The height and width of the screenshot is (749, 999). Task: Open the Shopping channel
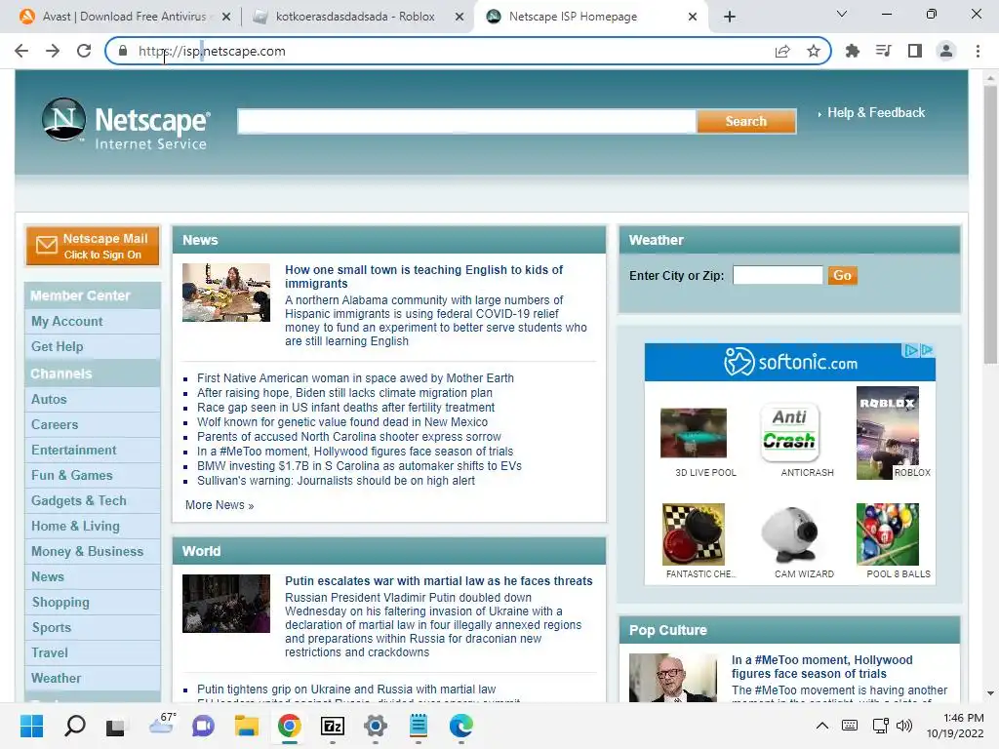(60, 603)
